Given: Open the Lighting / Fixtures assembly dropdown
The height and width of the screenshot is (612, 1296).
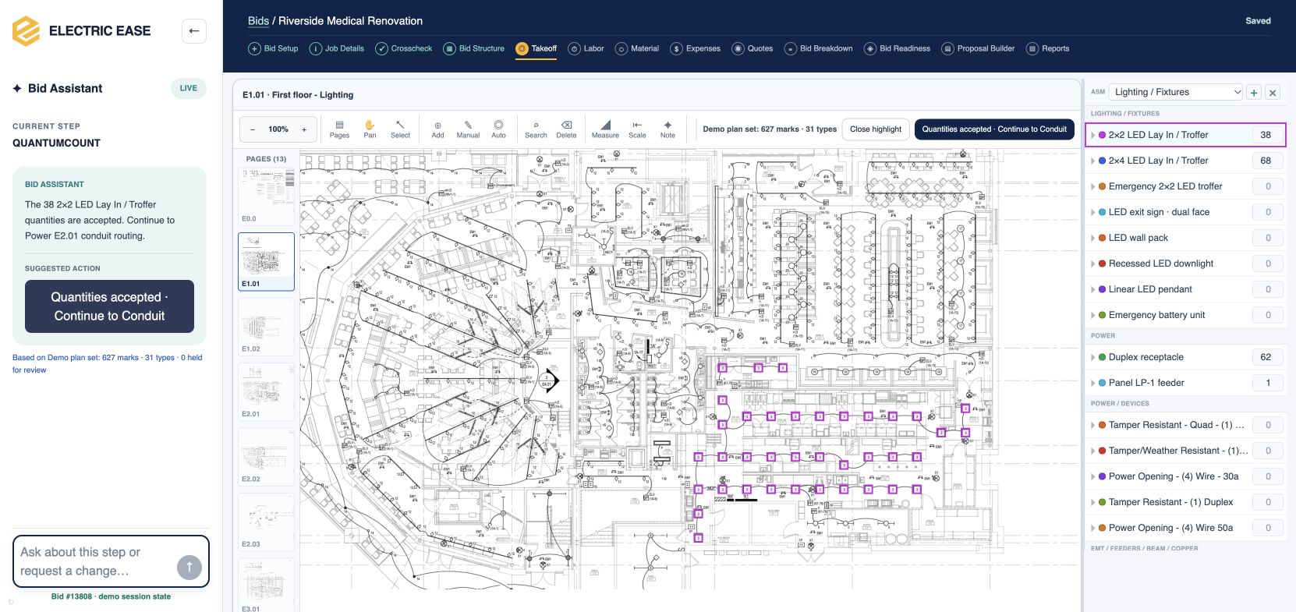Looking at the screenshot, I should [1176, 92].
